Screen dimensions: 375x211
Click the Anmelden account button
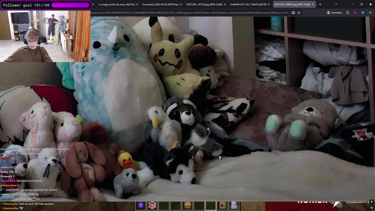[x=334, y=13]
